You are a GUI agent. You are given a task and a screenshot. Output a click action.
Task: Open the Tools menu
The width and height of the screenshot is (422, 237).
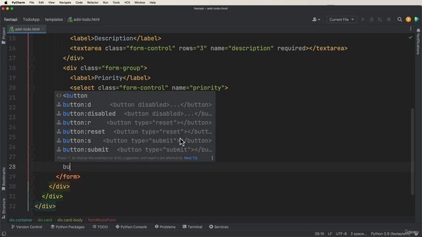click(116, 3)
